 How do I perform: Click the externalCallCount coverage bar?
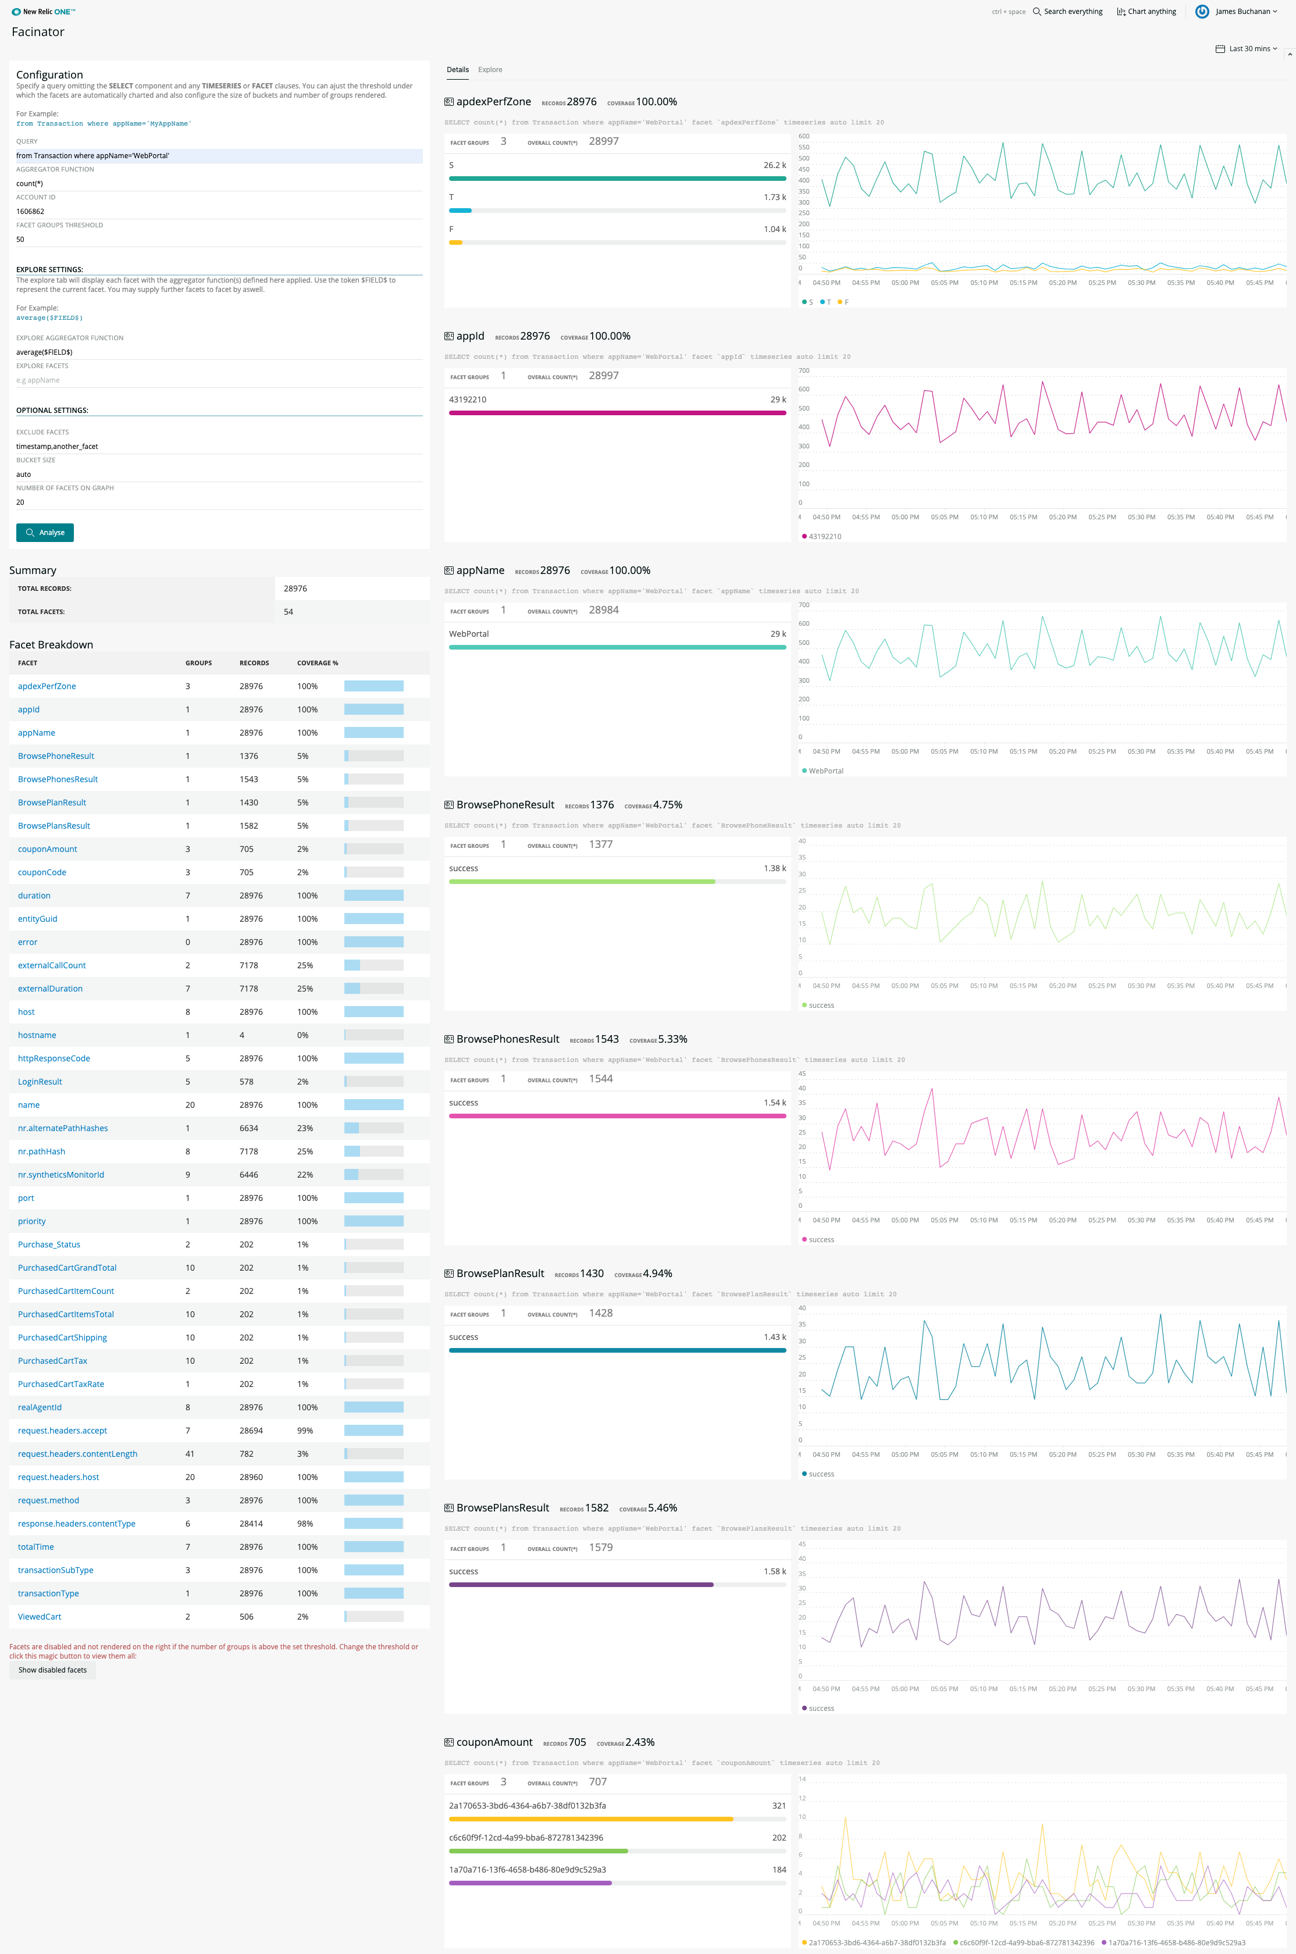click(373, 965)
